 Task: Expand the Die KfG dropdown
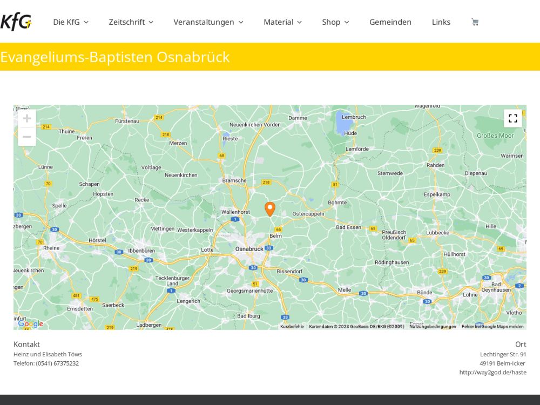[70, 22]
